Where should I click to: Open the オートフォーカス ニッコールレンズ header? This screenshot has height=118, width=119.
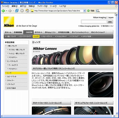51,103
